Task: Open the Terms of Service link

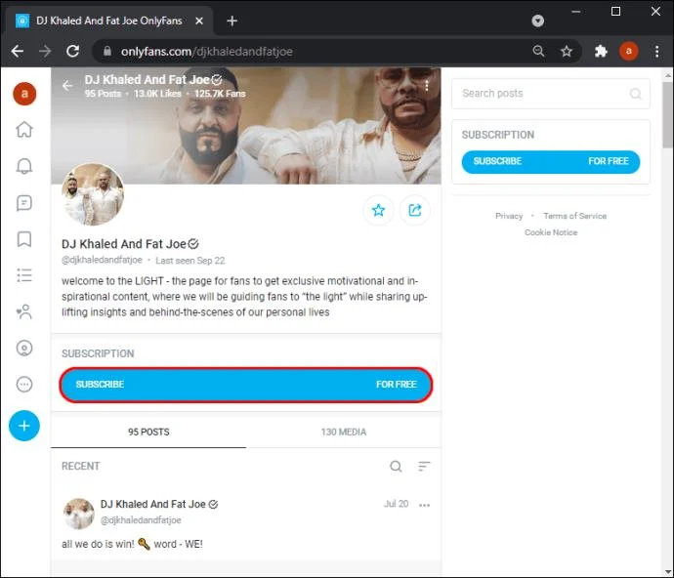Action: (574, 216)
